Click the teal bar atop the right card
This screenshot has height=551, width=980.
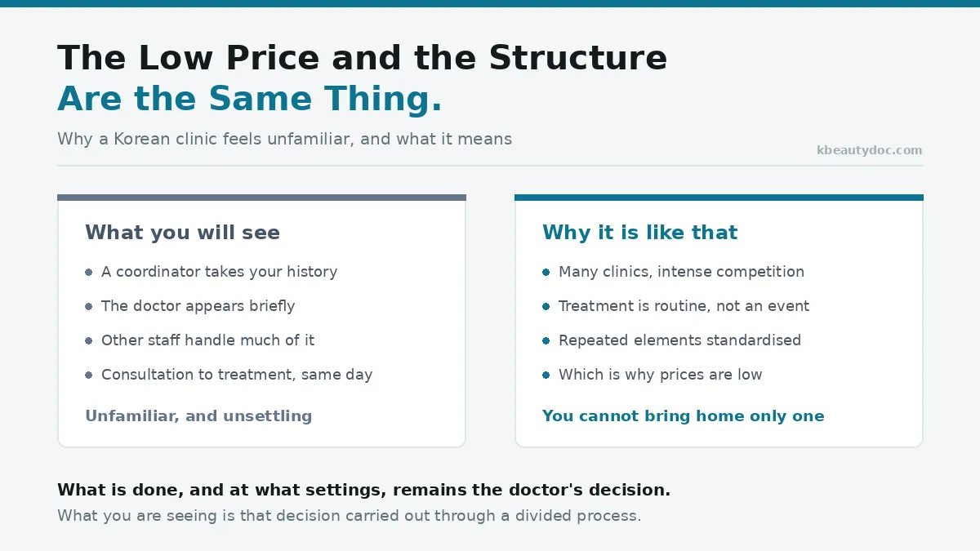tap(719, 198)
